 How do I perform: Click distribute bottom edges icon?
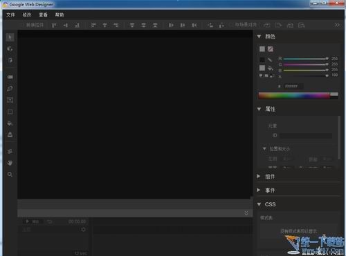(155, 25)
